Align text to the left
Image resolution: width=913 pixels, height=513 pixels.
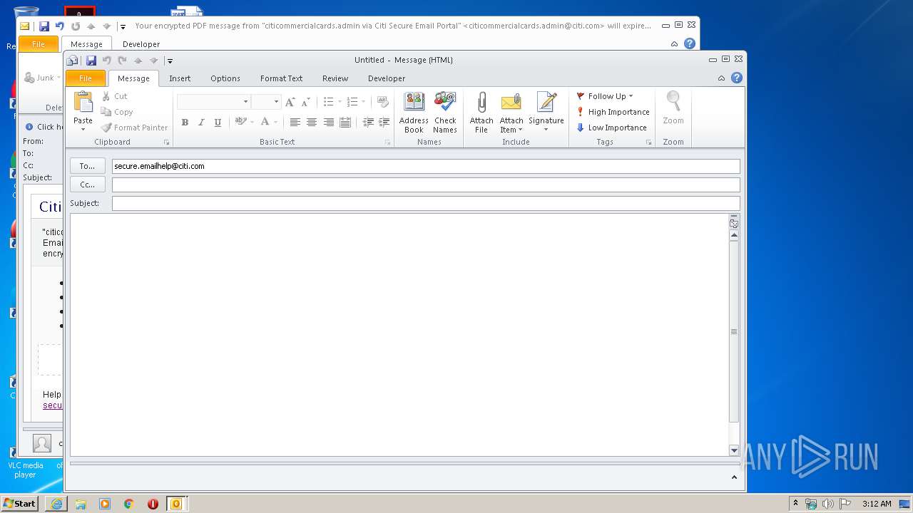pos(295,123)
